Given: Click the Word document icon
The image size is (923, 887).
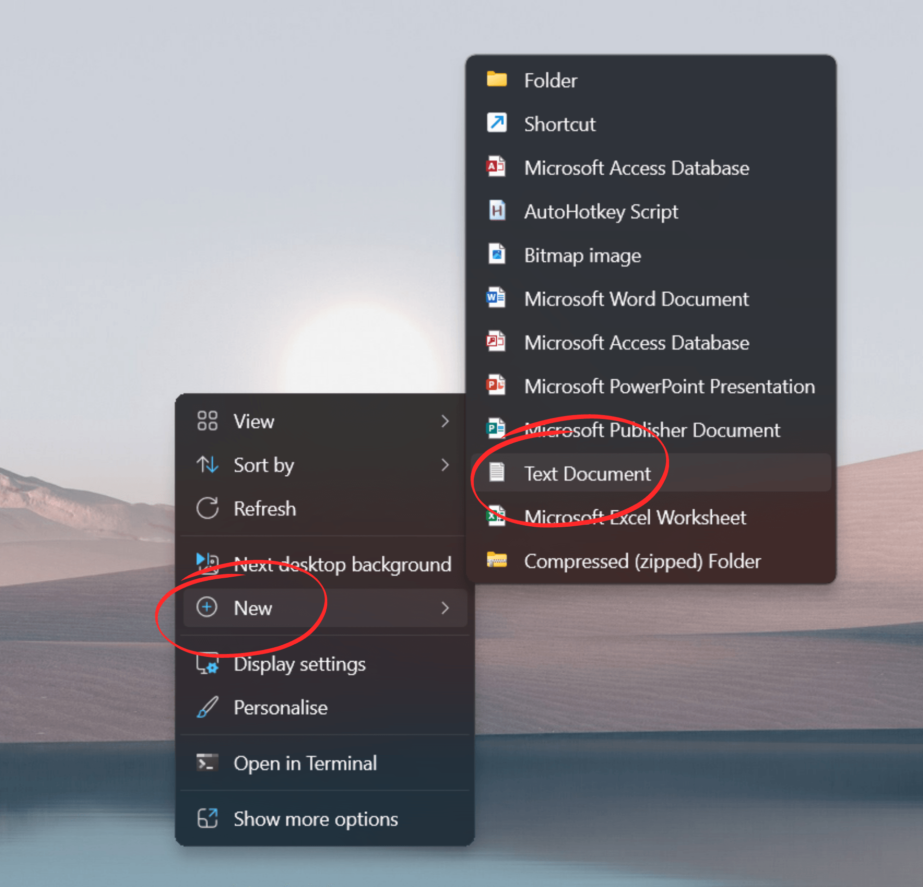Looking at the screenshot, I should [496, 298].
